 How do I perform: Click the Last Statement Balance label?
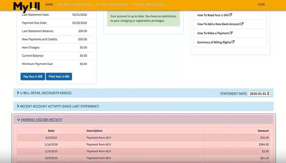(38, 31)
